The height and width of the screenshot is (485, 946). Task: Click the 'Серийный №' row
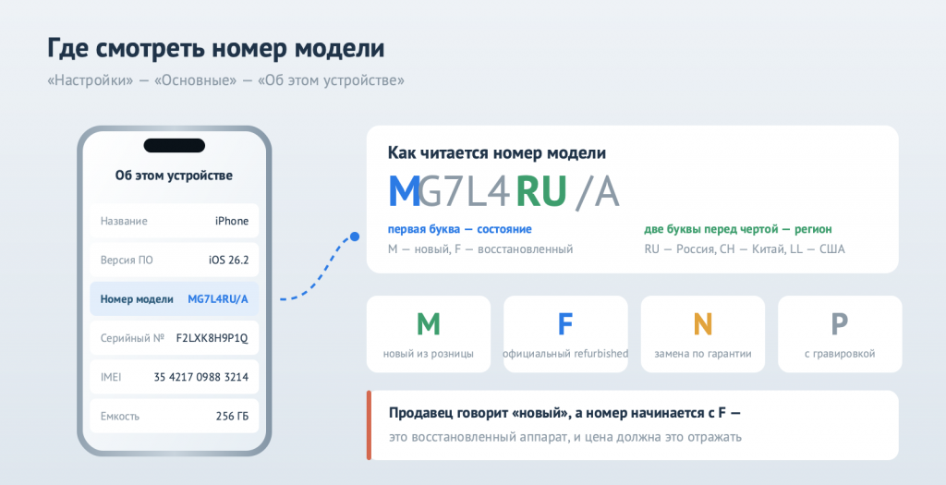[175, 338]
